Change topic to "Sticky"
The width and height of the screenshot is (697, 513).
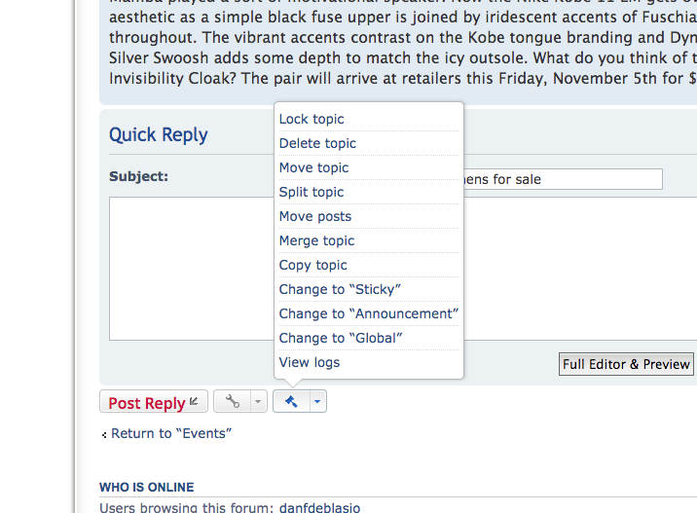coord(340,289)
